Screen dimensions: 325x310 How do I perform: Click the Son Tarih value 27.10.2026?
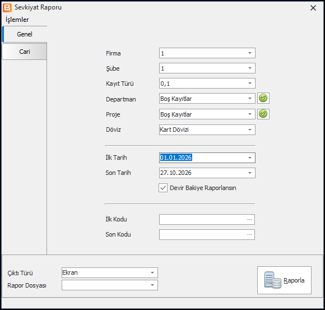click(x=176, y=173)
